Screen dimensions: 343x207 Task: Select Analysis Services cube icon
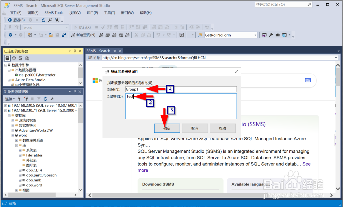point(14,58)
